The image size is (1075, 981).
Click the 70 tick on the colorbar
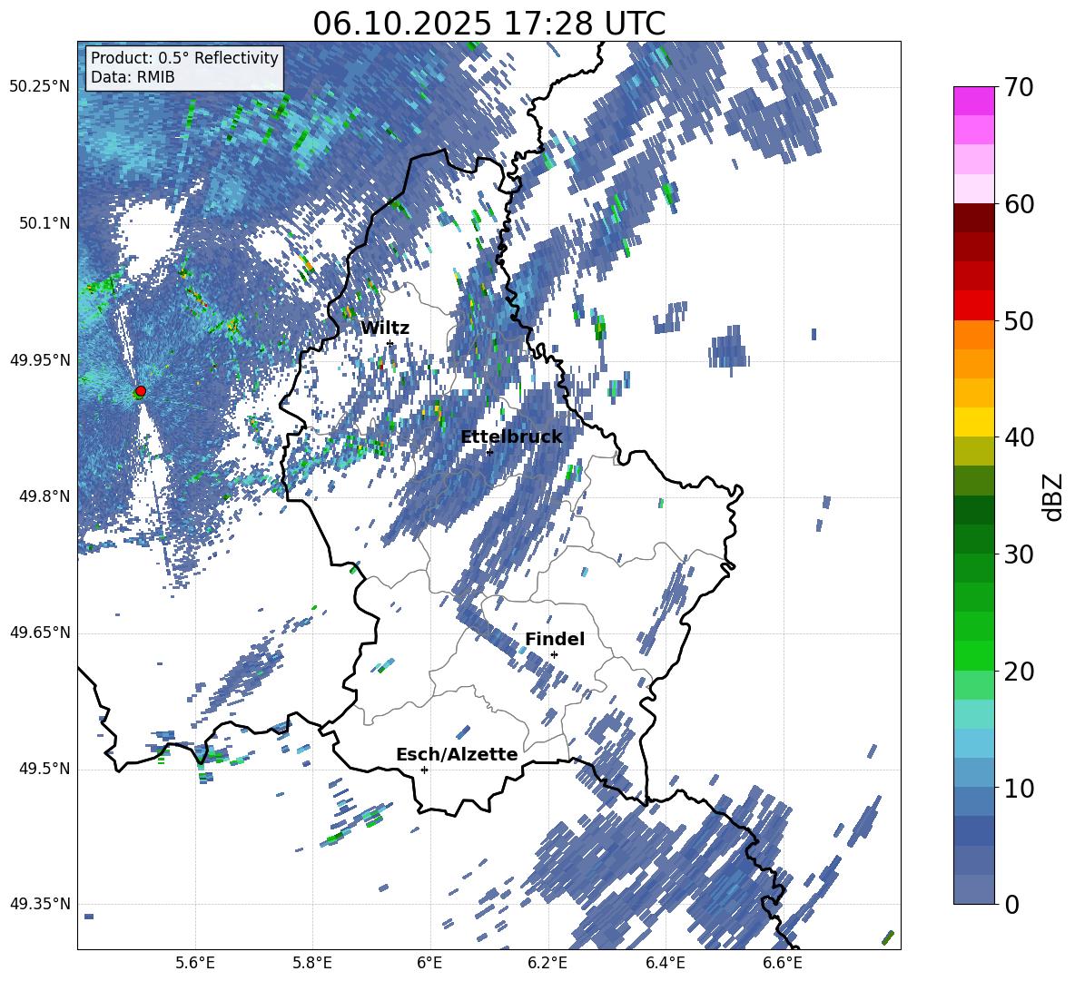(x=1018, y=88)
